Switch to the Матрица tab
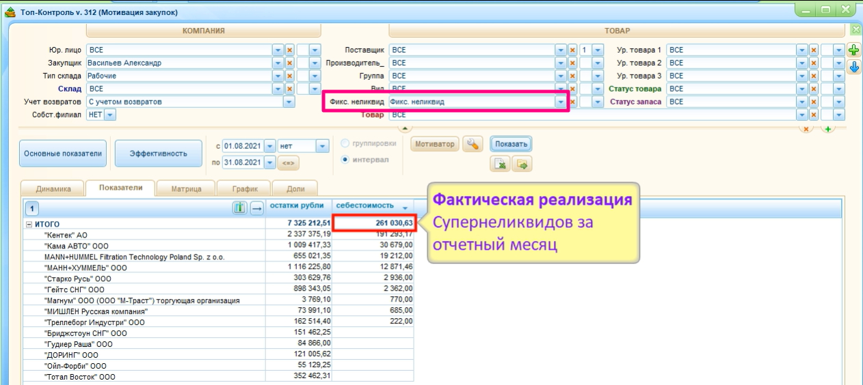The width and height of the screenshot is (863, 385). coord(186,188)
